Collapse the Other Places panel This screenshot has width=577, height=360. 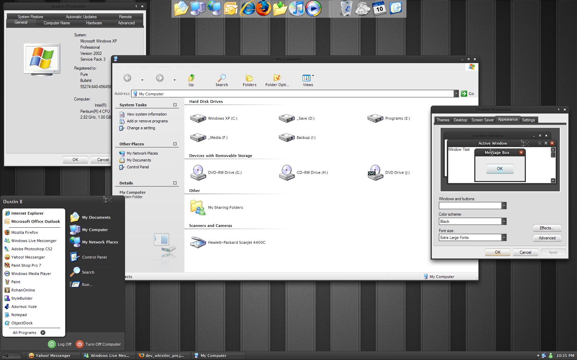click(175, 144)
